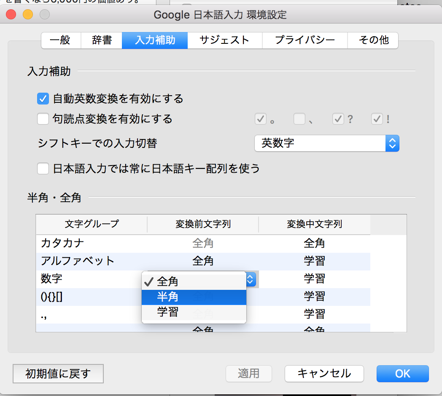
Task: Select the アルファベット row label
Action: tap(78, 261)
